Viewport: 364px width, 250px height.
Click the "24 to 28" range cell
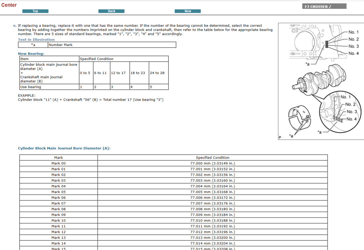tap(157, 73)
